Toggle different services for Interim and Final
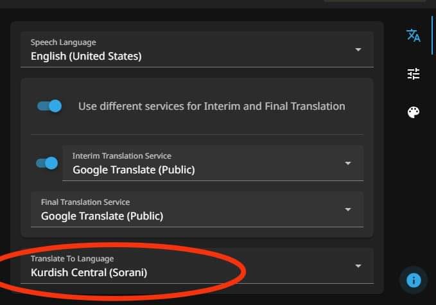 click(49, 106)
